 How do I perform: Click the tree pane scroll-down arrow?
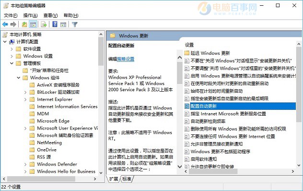click(101, 173)
